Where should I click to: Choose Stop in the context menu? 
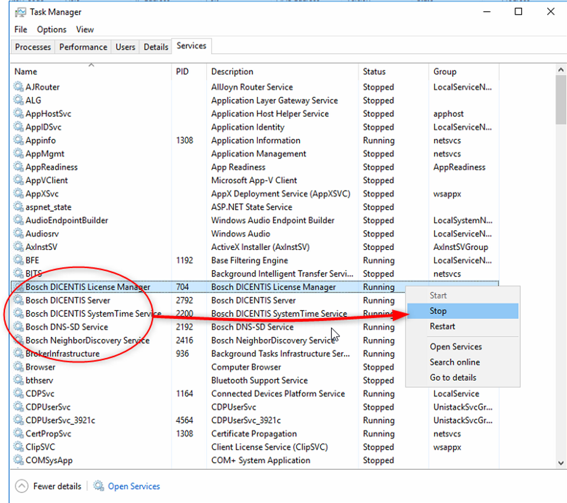pyautogui.click(x=438, y=311)
